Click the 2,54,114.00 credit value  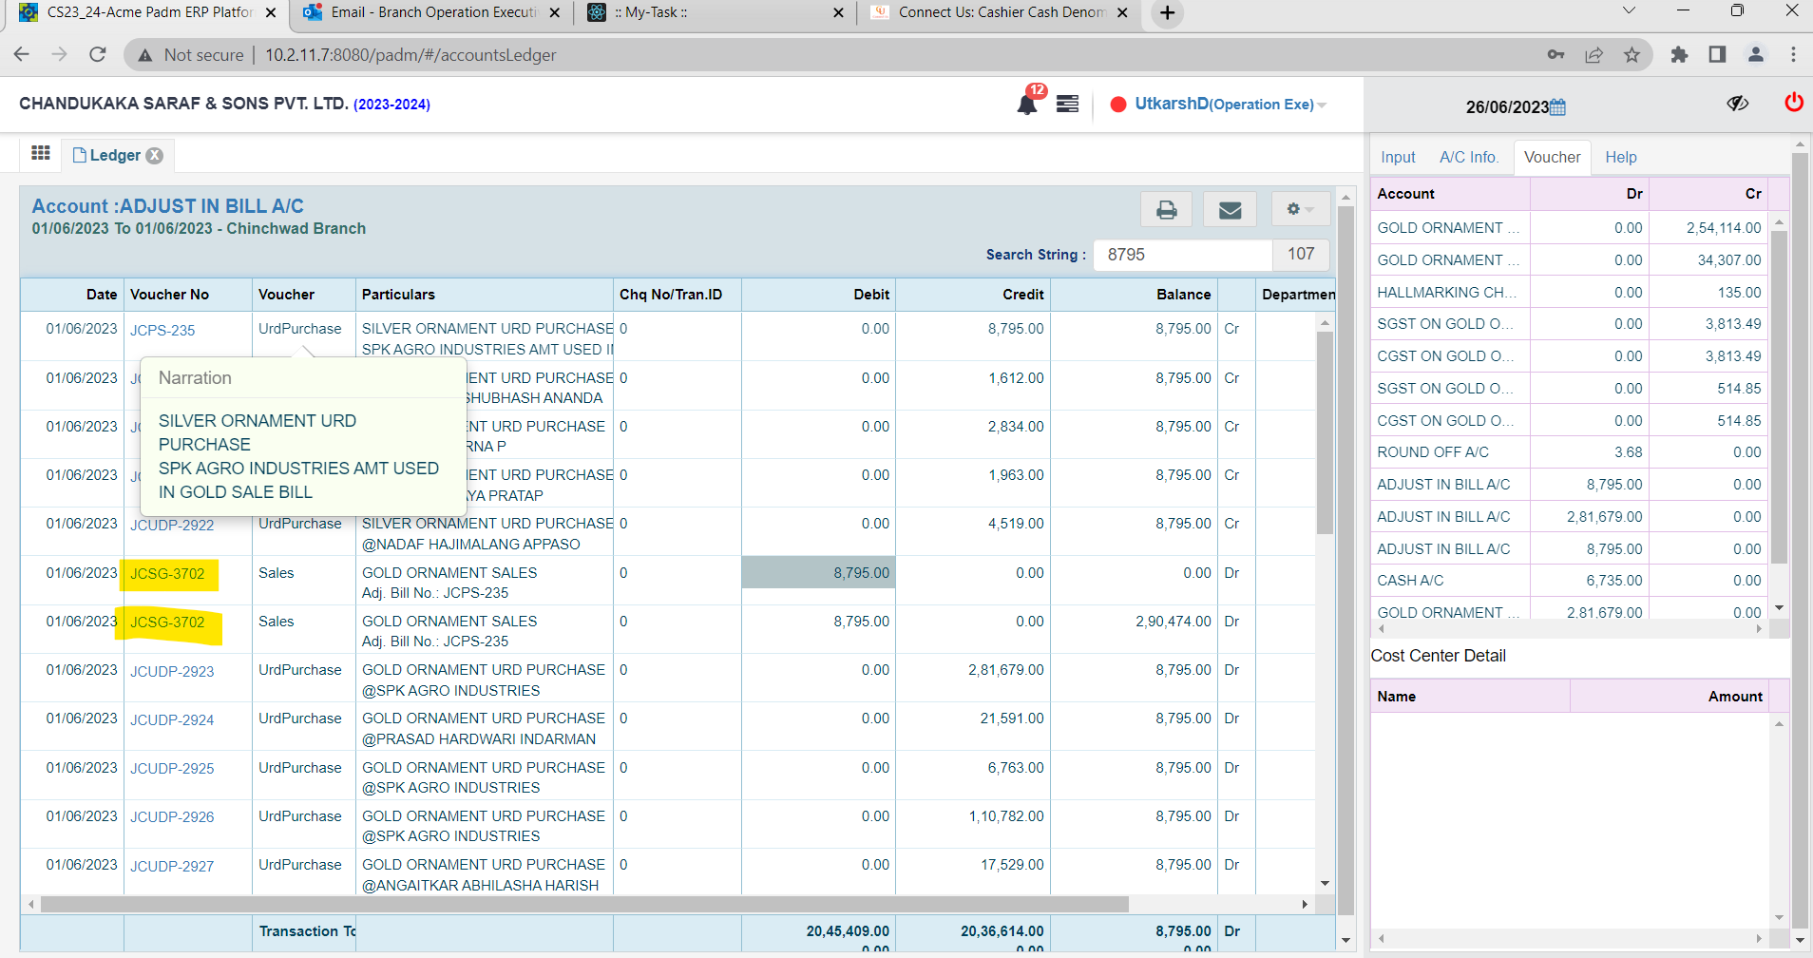[x=1724, y=228]
